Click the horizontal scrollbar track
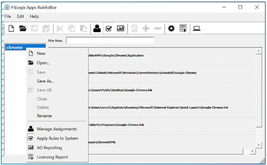Screen dimensions: 267x165 [246, 151]
